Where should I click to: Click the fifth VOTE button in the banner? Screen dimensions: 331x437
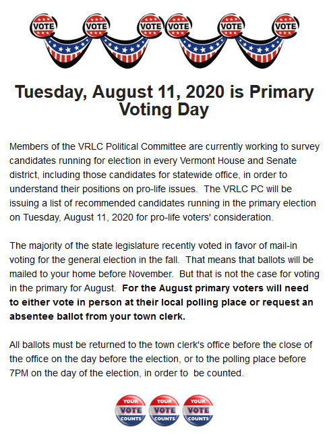click(x=231, y=26)
